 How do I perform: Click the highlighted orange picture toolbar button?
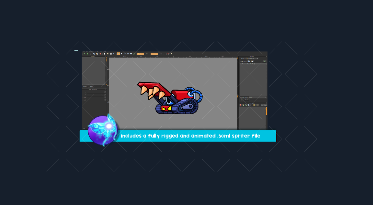(118, 54)
